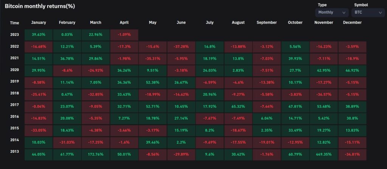Click the -36.57% November 2018 cell

324,94
